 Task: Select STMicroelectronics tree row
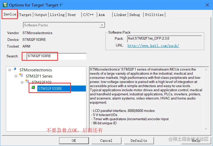click(x=36, y=70)
